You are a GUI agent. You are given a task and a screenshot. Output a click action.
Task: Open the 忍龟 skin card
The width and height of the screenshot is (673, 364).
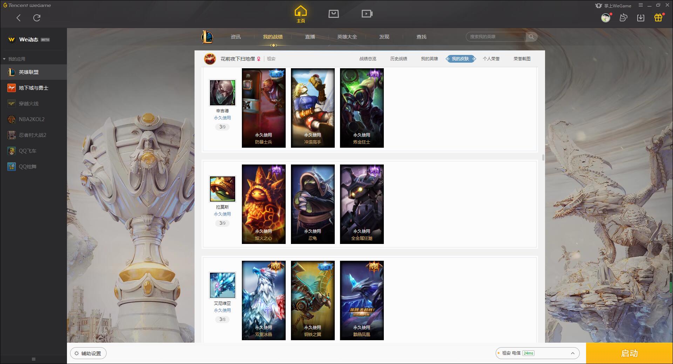[313, 204]
